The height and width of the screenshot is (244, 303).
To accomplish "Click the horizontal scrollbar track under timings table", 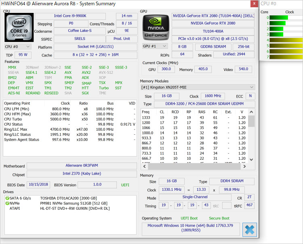I will 194,166.
